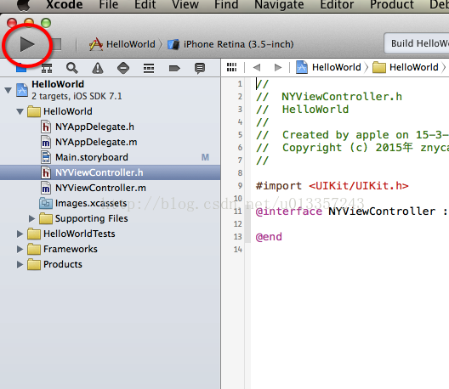Show the Symbol navigator
This screenshot has width=449, height=389.
(x=47, y=68)
